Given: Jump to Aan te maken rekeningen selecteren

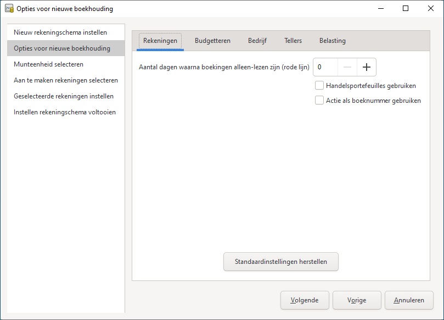Looking at the screenshot, I should [66, 80].
